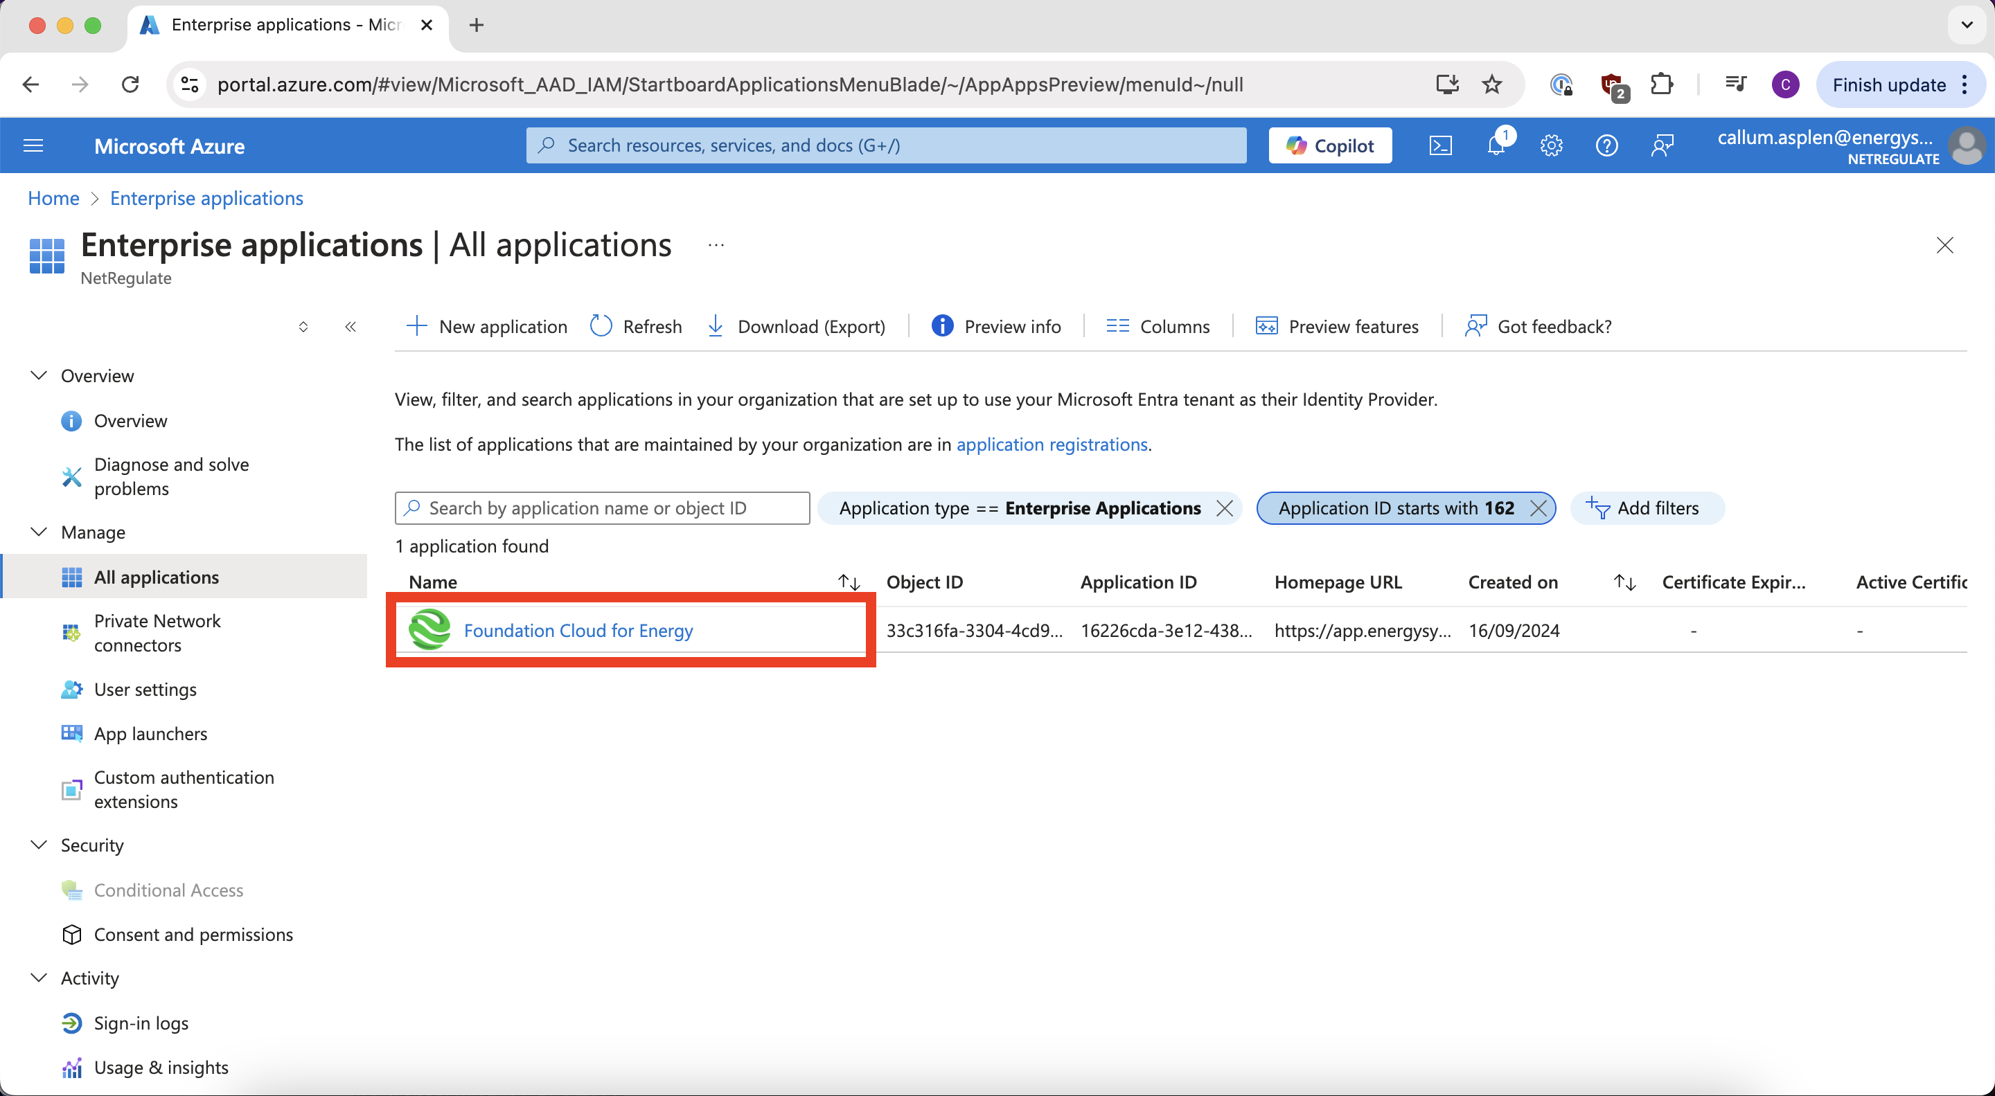
Task: Click the Copilot button
Action: 1330,145
